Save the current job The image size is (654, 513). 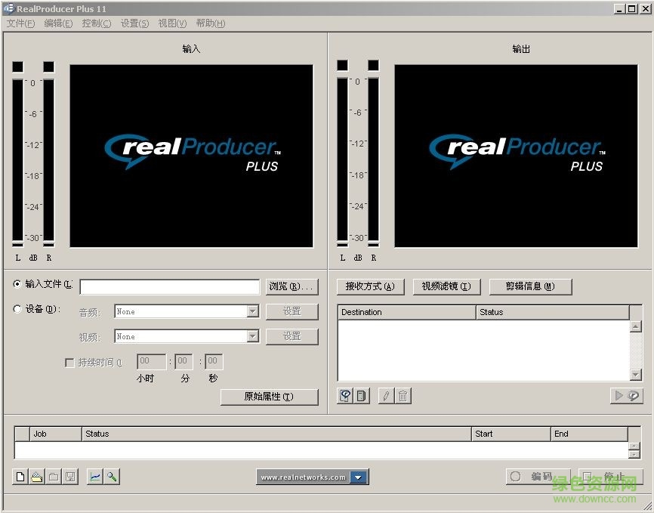click(70, 477)
